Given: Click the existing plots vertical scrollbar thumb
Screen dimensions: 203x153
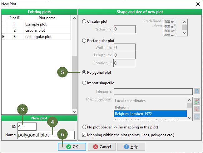Looking at the screenshot, I should click(74, 82).
